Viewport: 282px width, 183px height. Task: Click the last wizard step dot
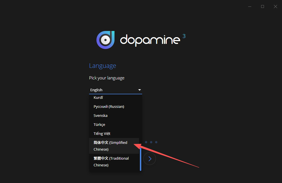(156, 142)
